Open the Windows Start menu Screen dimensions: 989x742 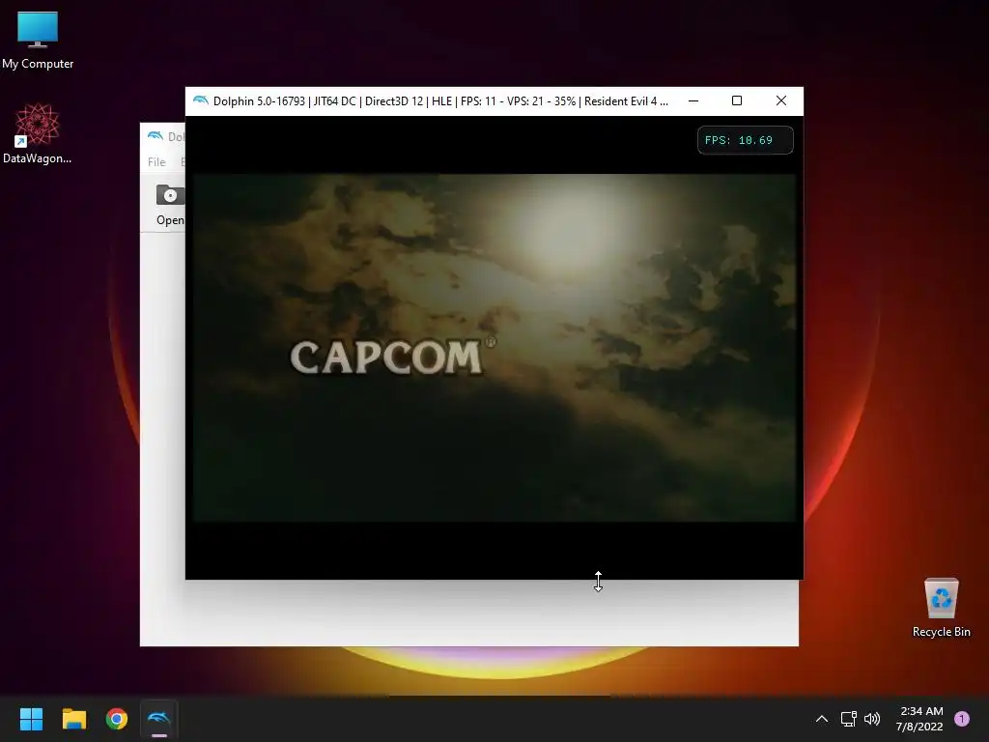tap(31, 719)
